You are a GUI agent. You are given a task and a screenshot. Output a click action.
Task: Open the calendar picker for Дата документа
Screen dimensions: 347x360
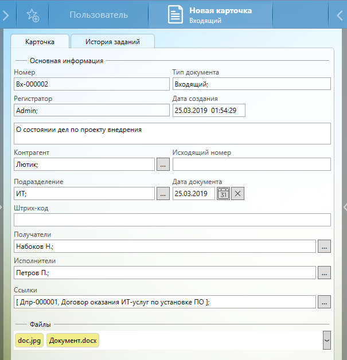[x=223, y=194]
